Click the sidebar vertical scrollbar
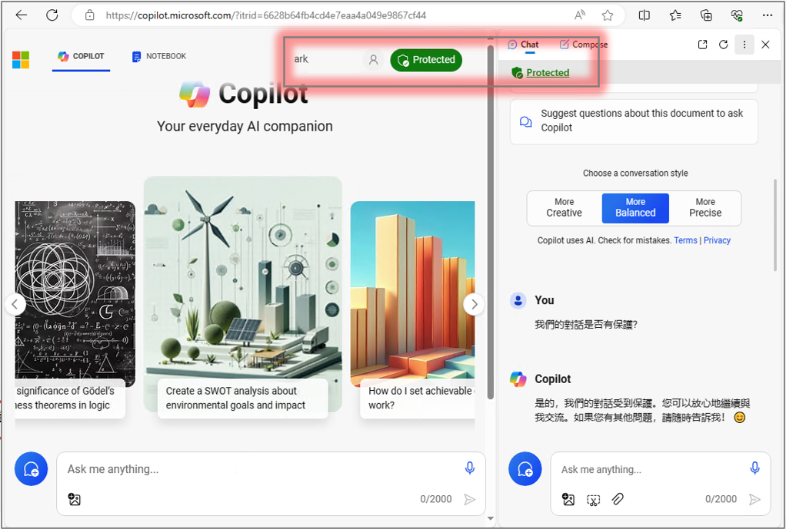The height and width of the screenshot is (529, 786). [775, 225]
